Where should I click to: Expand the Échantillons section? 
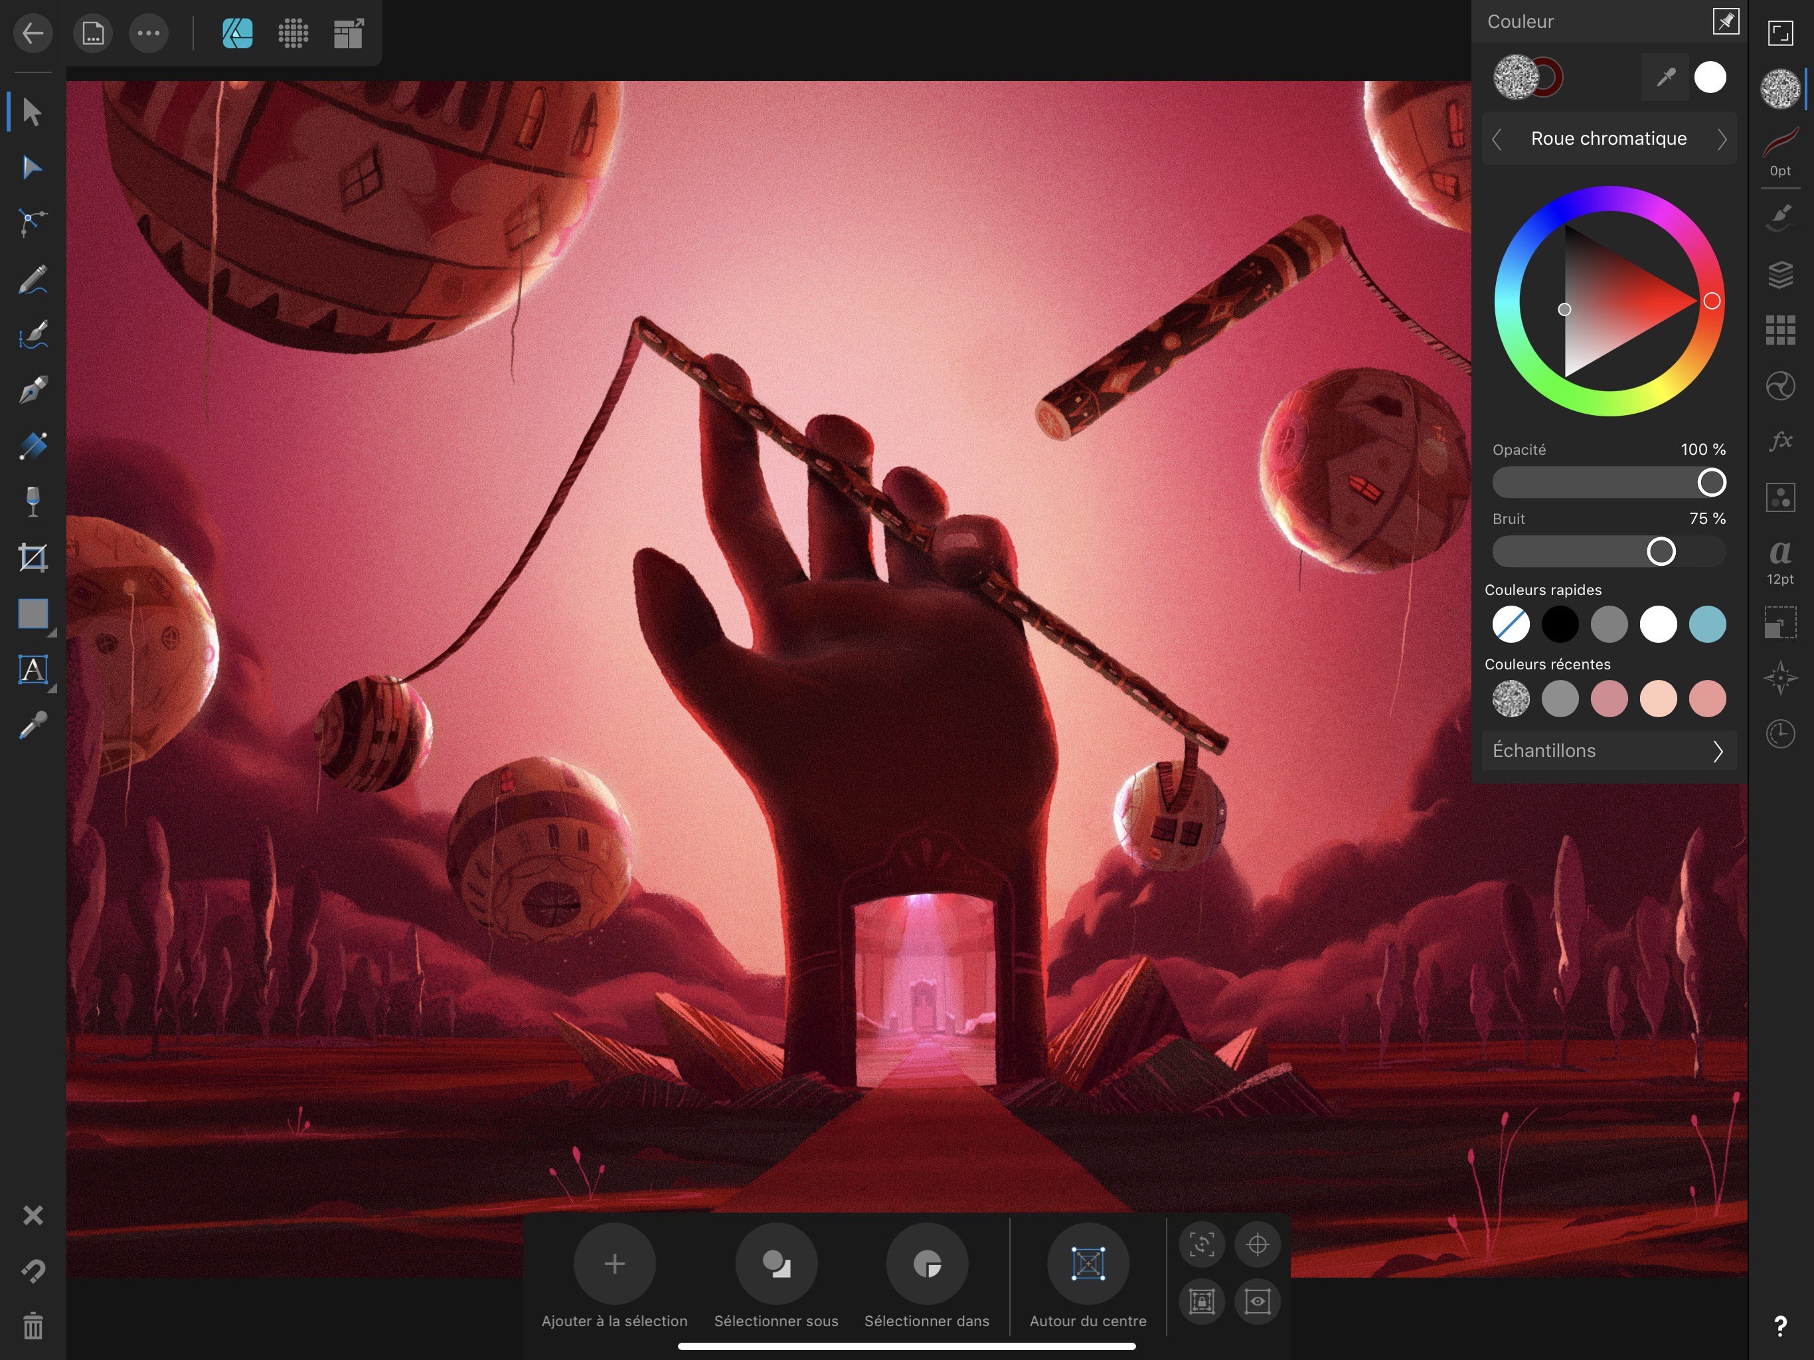click(x=1608, y=750)
